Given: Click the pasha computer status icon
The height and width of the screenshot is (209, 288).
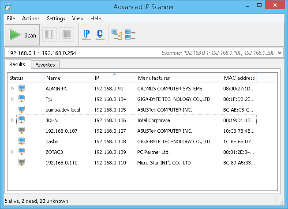Looking at the screenshot, I should [22, 141].
